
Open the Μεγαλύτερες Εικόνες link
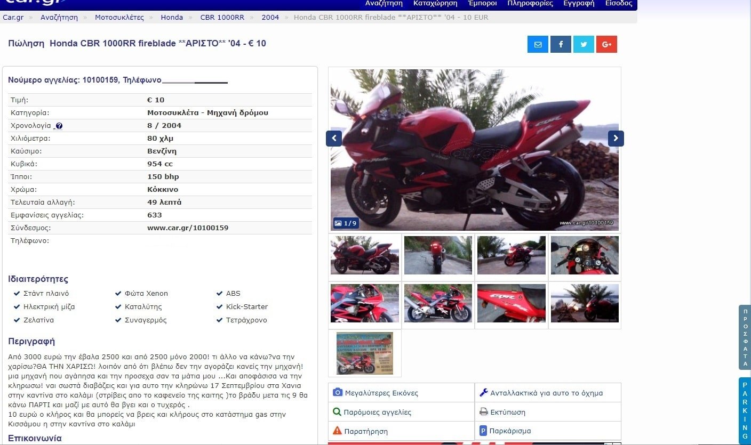(x=381, y=393)
